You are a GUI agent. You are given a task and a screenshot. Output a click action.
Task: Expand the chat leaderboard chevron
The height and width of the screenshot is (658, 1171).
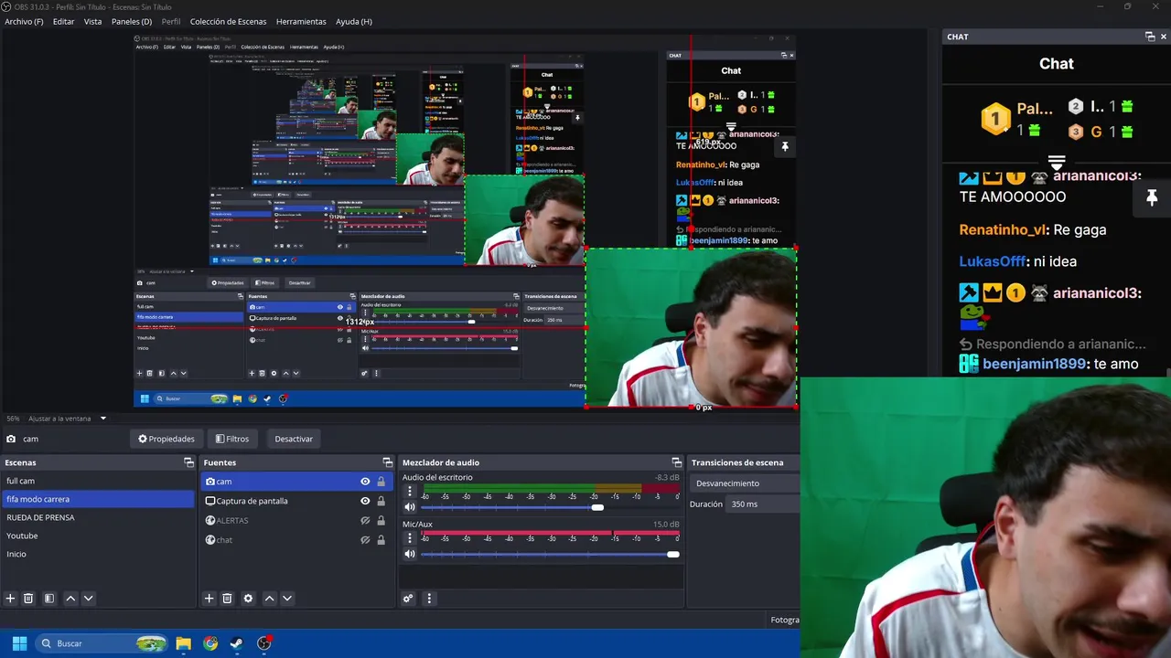(1057, 163)
